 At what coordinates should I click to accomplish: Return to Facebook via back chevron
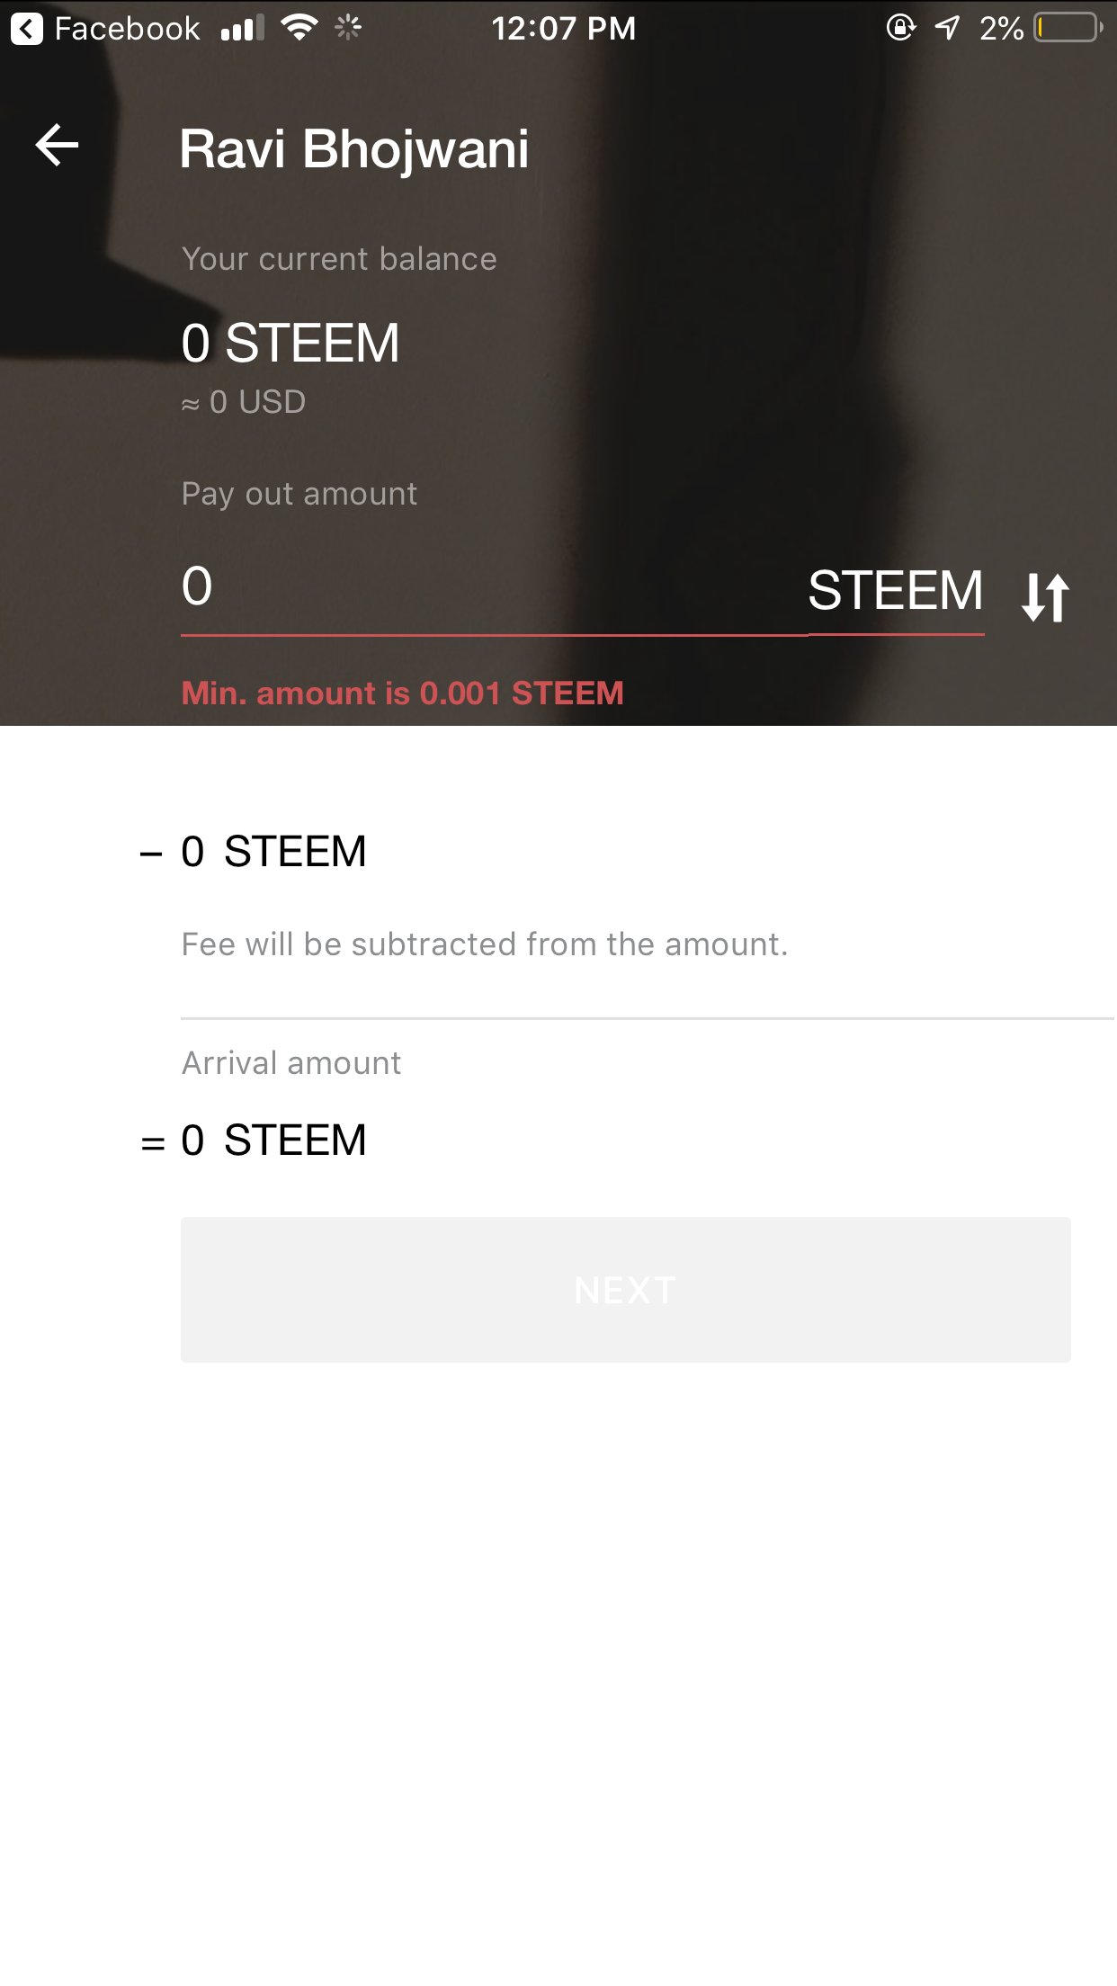(x=27, y=29)
